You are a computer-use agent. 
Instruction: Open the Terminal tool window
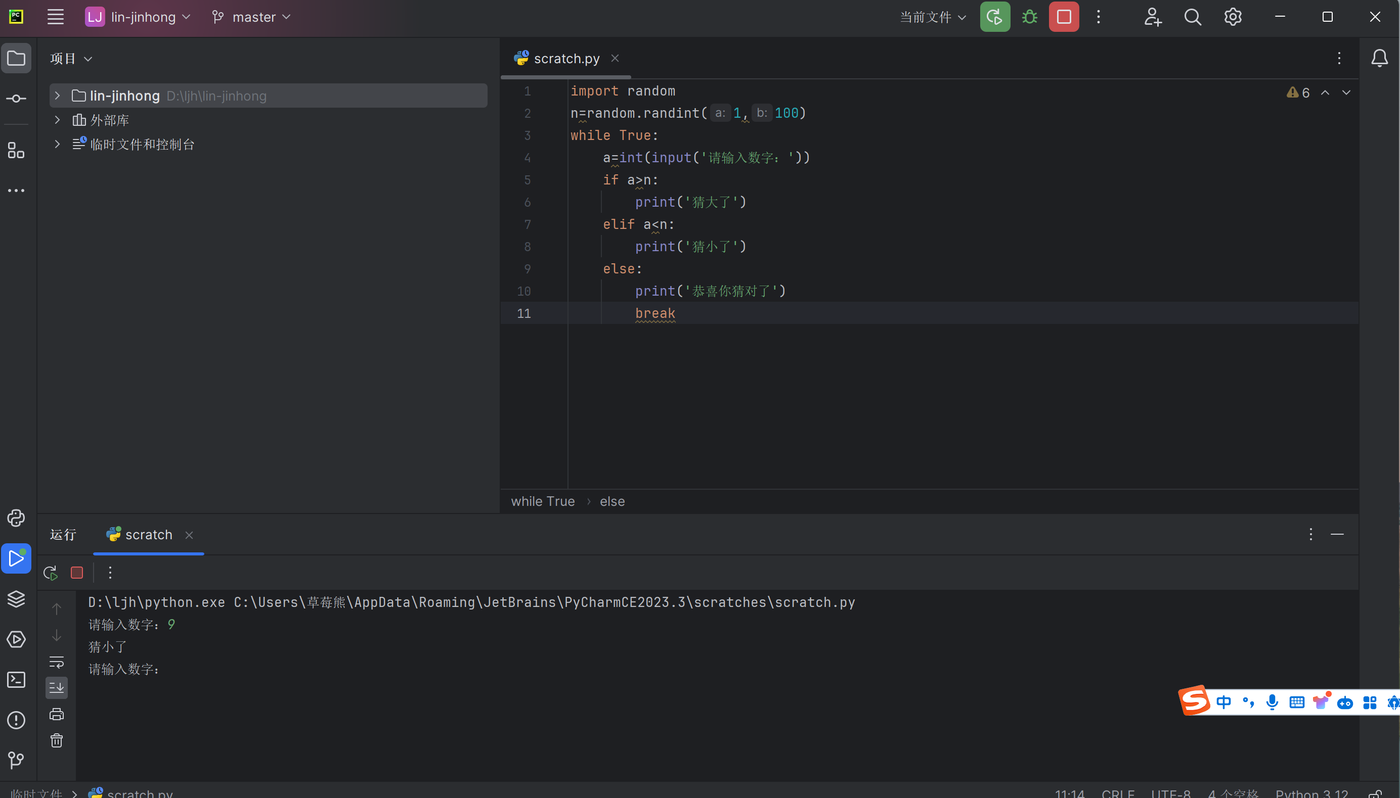pyautogui.click(x=16, y=680)
